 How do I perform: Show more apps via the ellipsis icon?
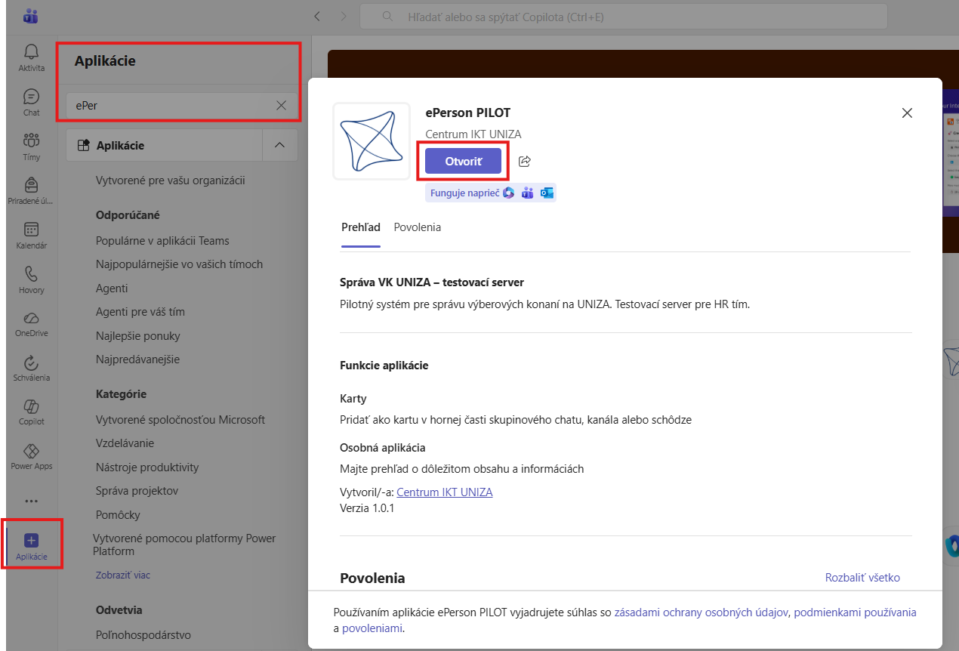31,501
